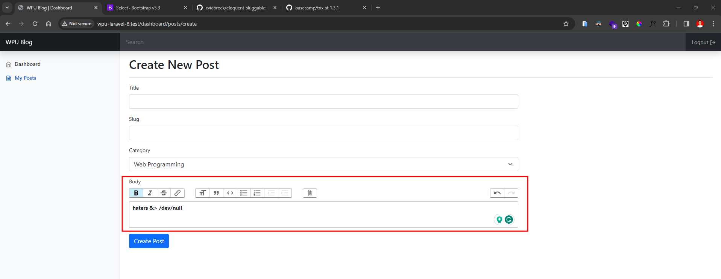Toggle strikethrough text formatting

click(164, 193)
